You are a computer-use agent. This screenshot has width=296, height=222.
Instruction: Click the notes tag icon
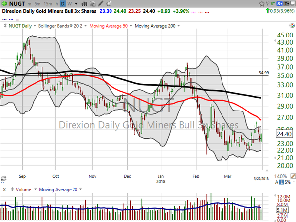[109, 3]
